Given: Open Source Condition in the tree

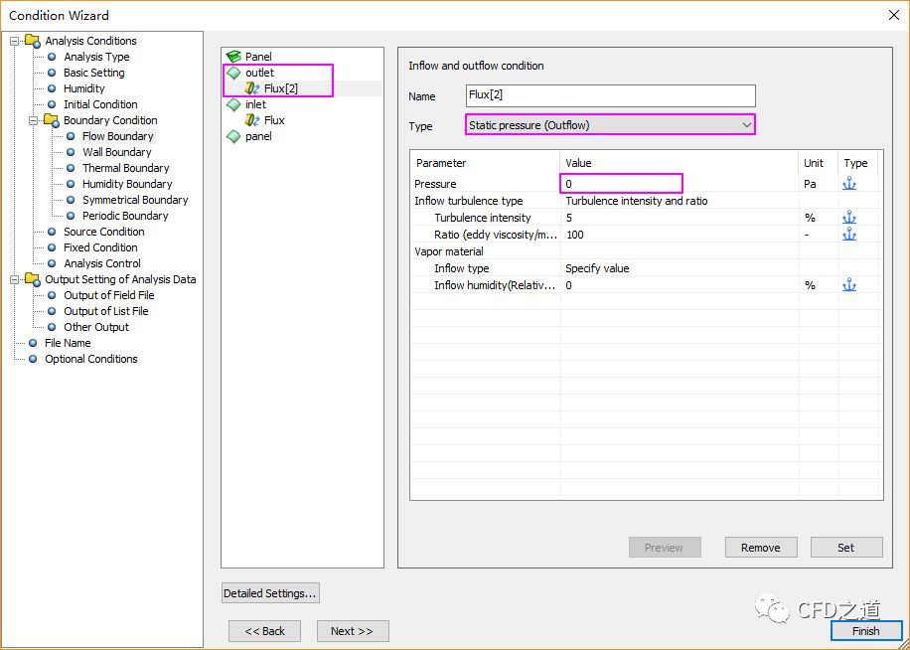Looking at the screenshot, I should click(104, 232).
